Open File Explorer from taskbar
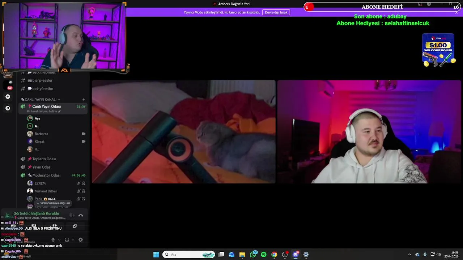Screen dimensions: 463x260 point(242,255)
